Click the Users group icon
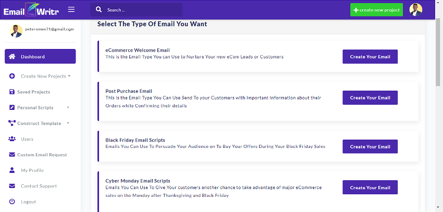This screenshot has width=443, height=212. 12,139
